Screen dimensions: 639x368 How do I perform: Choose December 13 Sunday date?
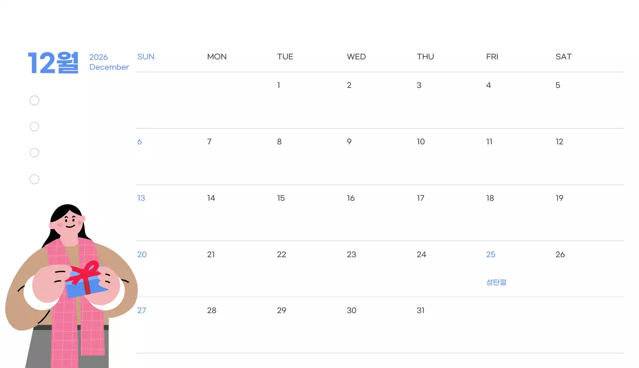point(141,198)
